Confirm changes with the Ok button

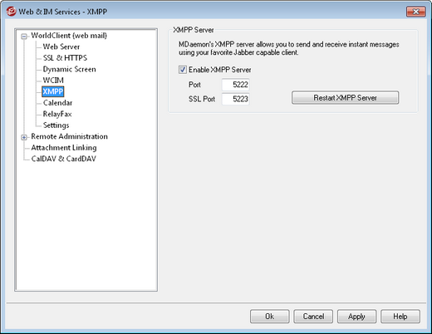click(x=270, y=317)
